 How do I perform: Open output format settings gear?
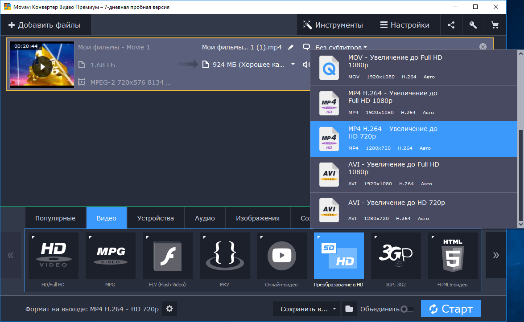coord(169,309)
